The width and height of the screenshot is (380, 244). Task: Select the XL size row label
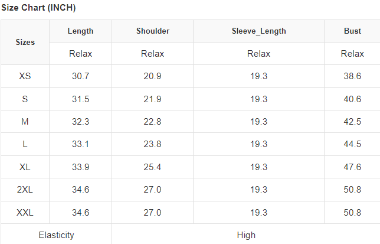point(25,167)
